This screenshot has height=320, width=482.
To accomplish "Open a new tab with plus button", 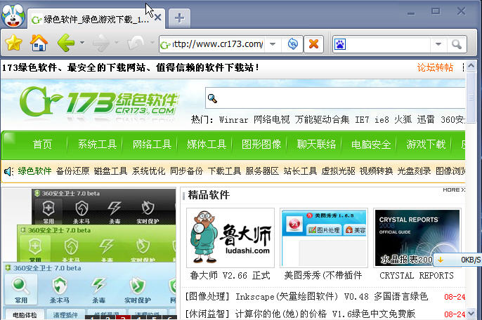I will tap(180, 18).
